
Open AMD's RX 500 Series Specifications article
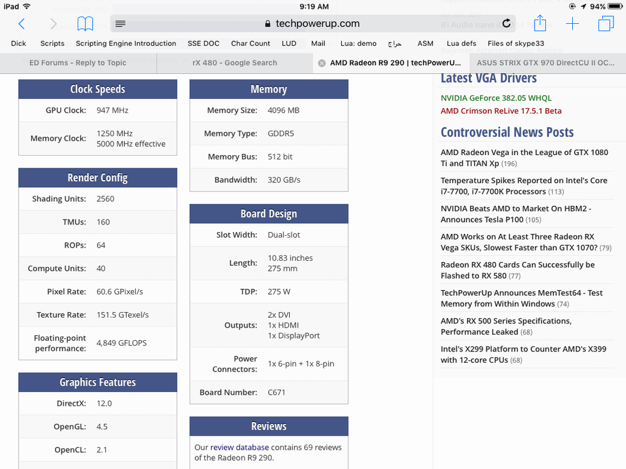506,326
